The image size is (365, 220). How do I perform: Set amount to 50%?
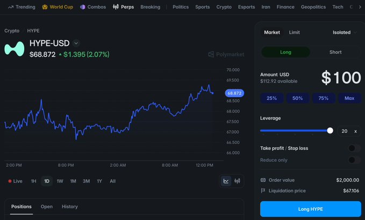click(x=297, y=98)
